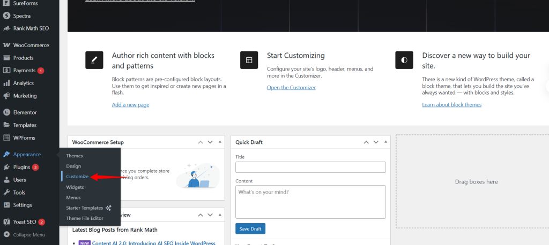The image size is (549, 245).
Task: Collapse the Quick Draft panel toggle triangle
Action: tap(385, 142)
